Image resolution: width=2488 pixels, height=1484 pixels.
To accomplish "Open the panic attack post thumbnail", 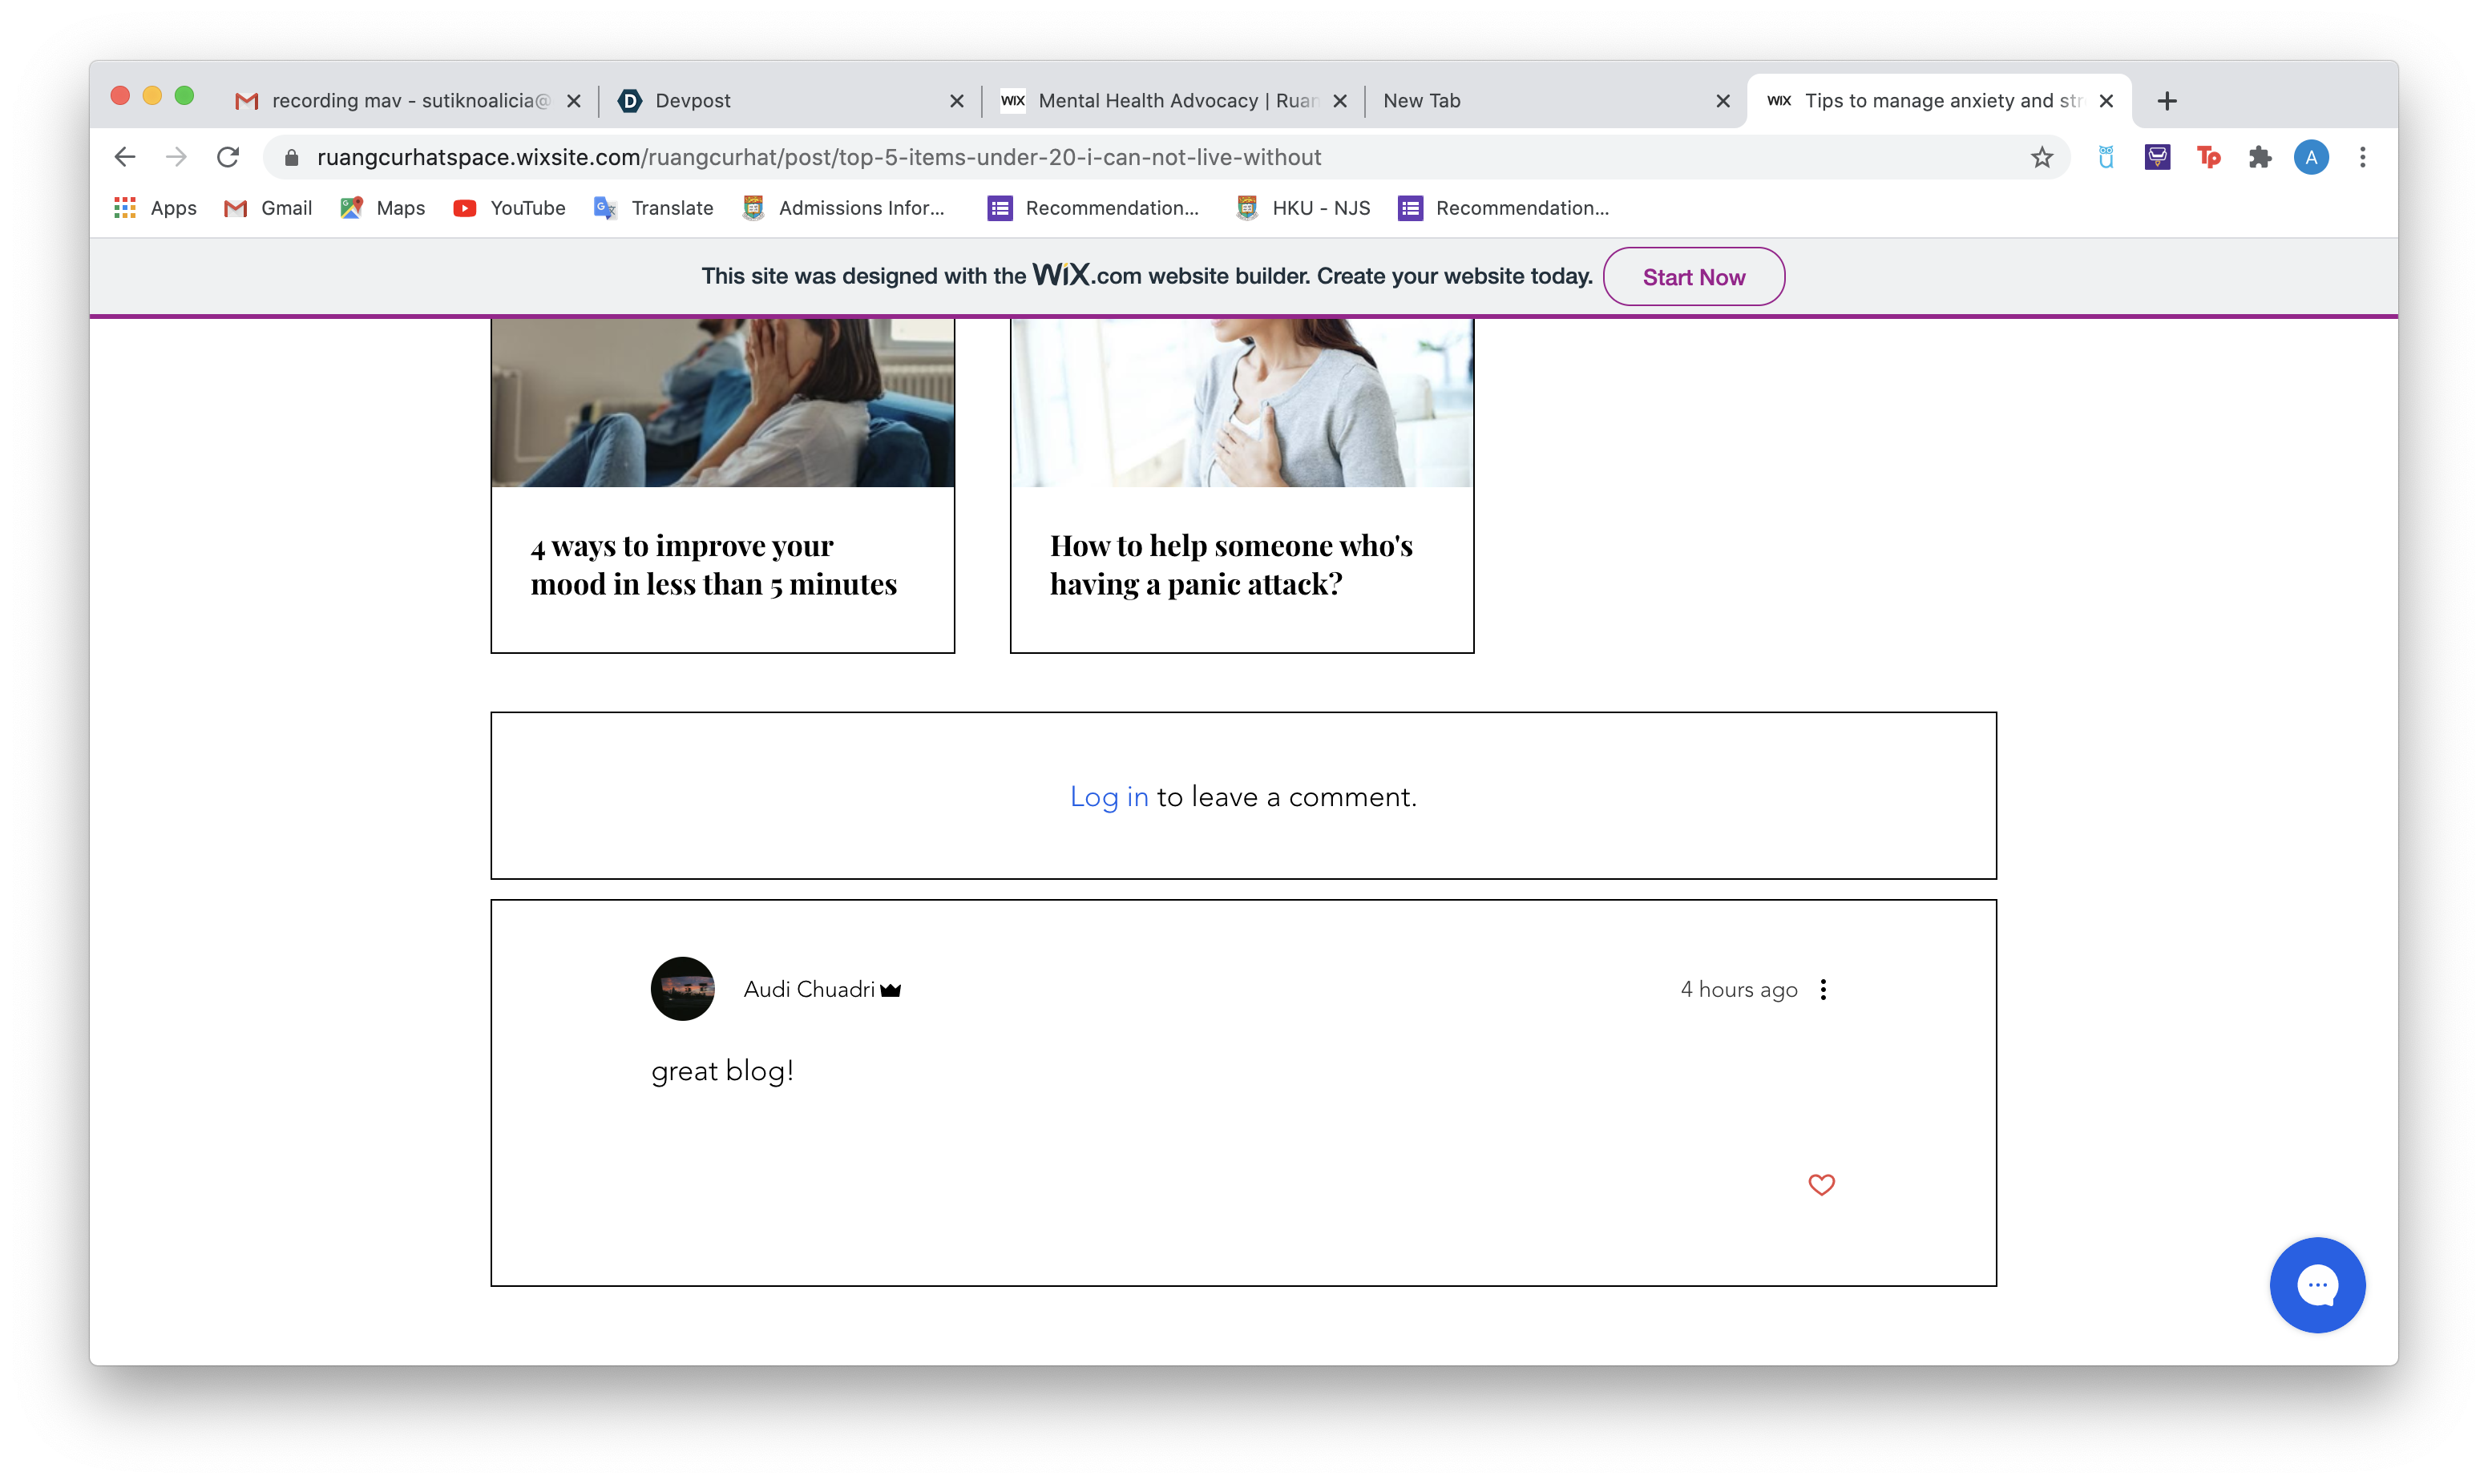I will click(x=1241, y=403).
